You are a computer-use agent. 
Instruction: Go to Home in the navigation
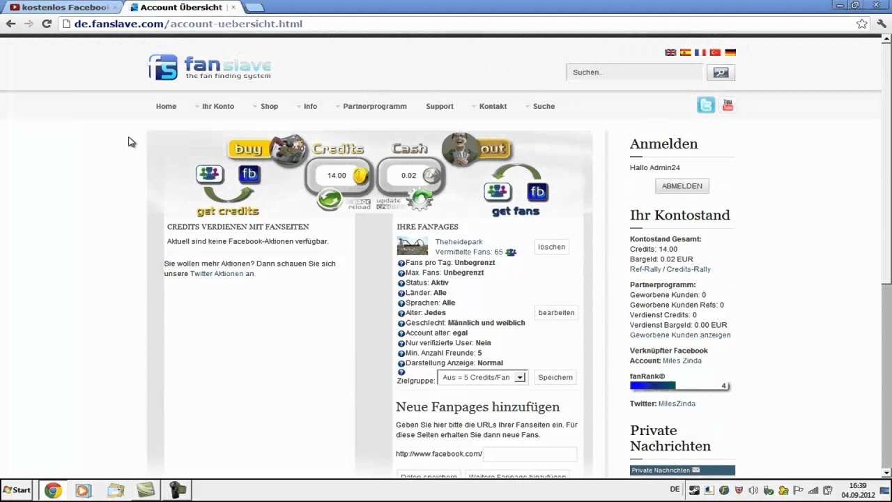tap(166, 107)
